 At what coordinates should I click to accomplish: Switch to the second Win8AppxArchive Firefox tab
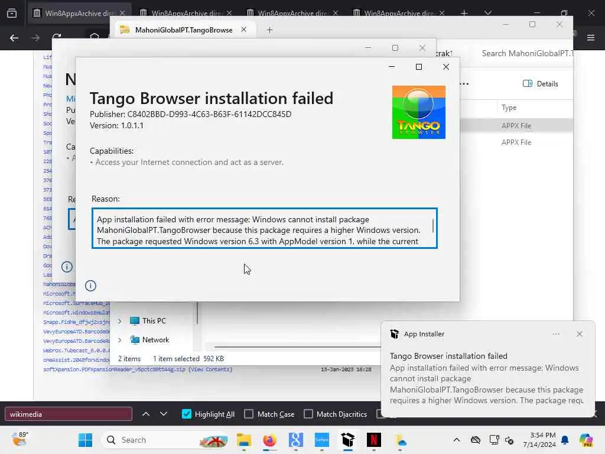pyautogui.click(x=187, y=13)
